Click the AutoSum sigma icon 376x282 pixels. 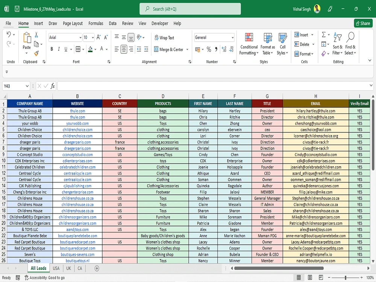(x=323, y=35)
